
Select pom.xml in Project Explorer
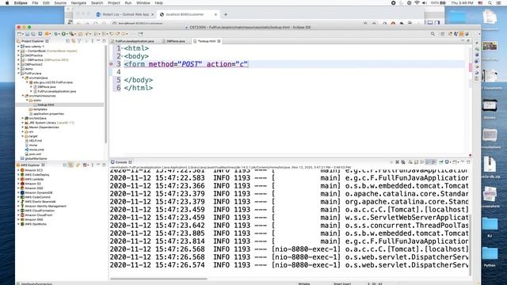[x=35, y=154]
